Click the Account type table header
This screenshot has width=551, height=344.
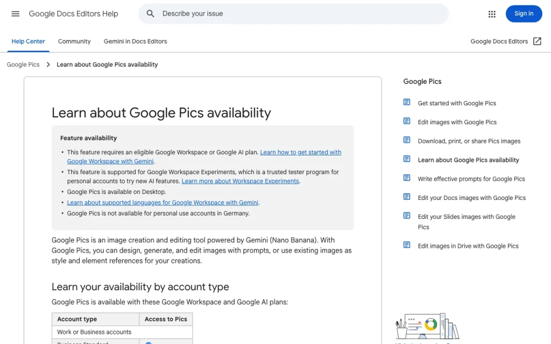96,319
